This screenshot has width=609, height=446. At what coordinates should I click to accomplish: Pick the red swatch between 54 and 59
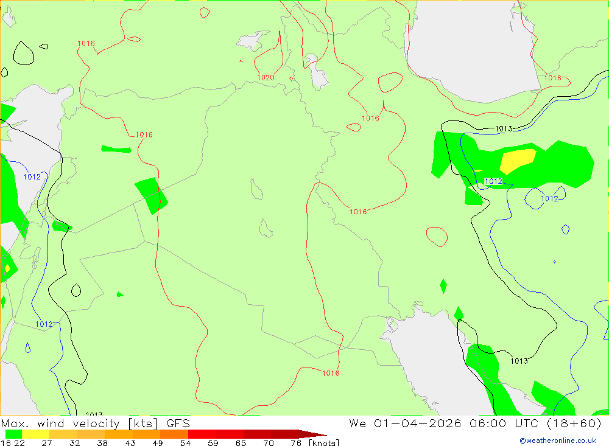pos(202,434)
